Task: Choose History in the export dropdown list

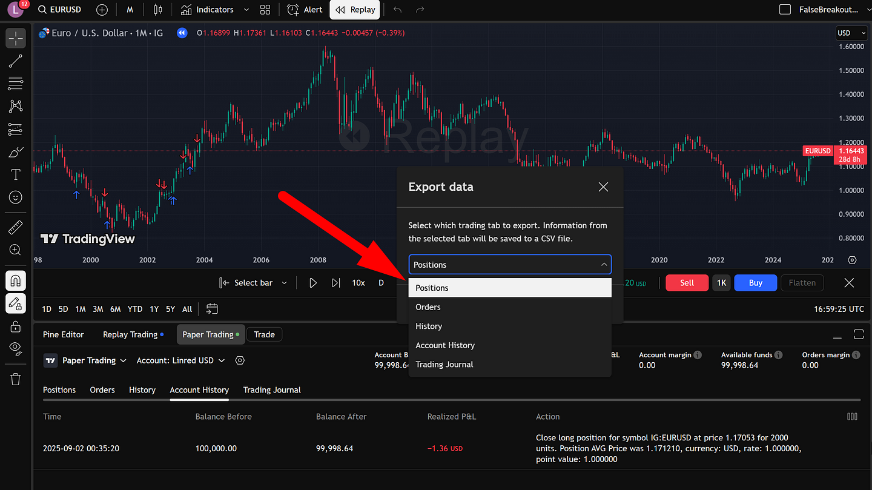Action: point(510,326)
